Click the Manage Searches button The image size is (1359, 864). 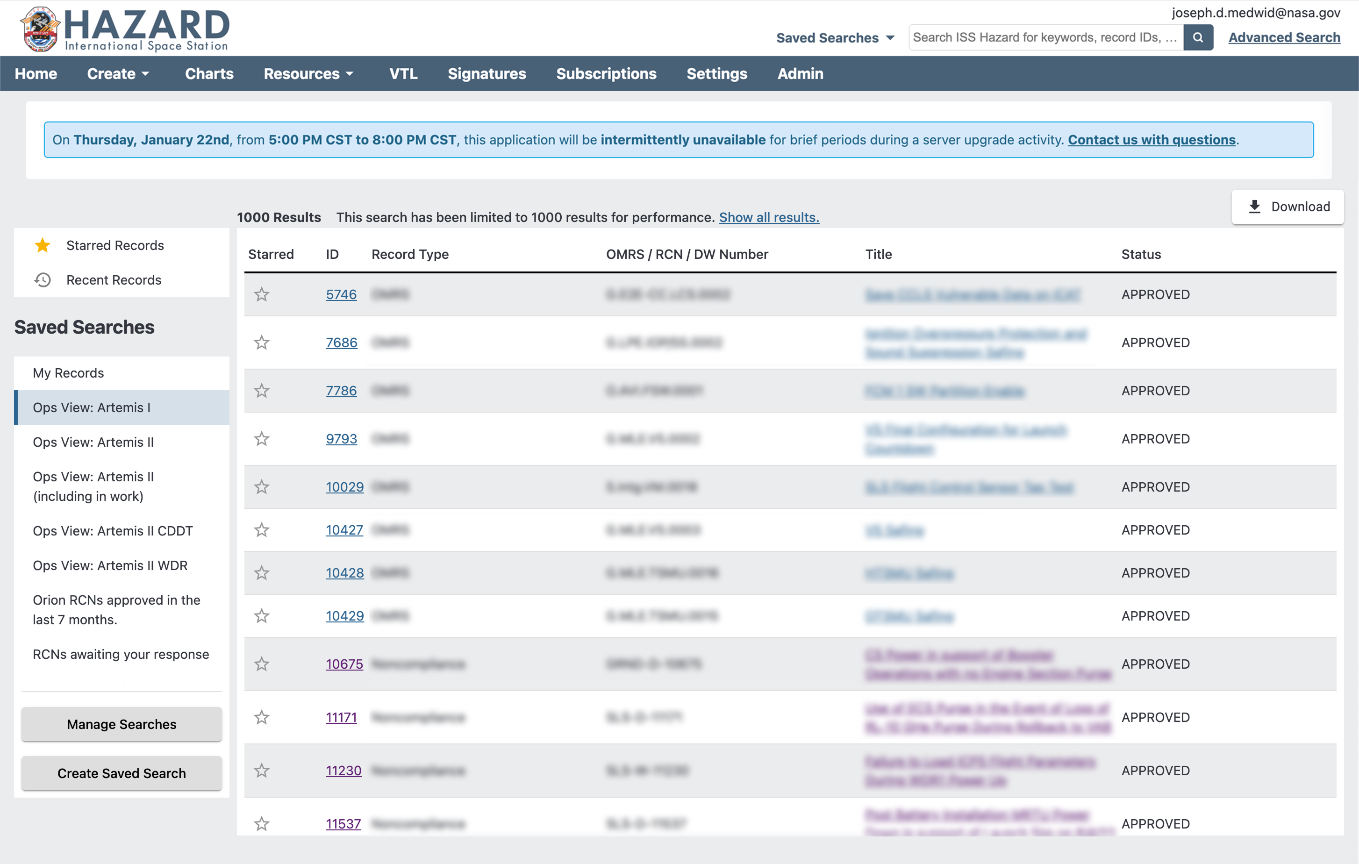click(122, 724)
